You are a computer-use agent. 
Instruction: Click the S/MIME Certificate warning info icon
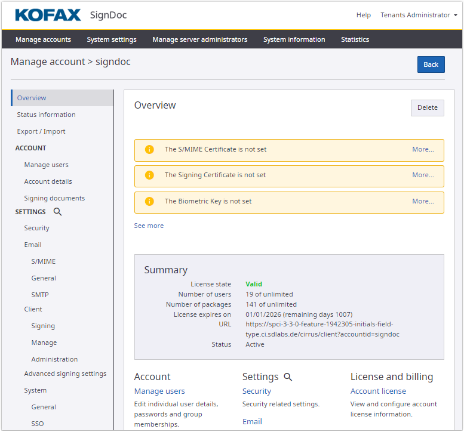point(149,150)
